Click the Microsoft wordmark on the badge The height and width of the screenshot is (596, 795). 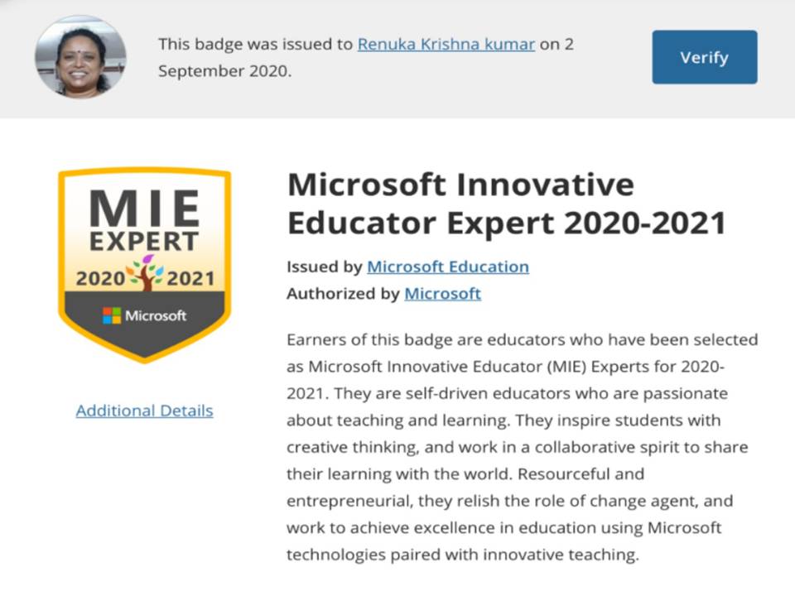(x=156, y=315)
